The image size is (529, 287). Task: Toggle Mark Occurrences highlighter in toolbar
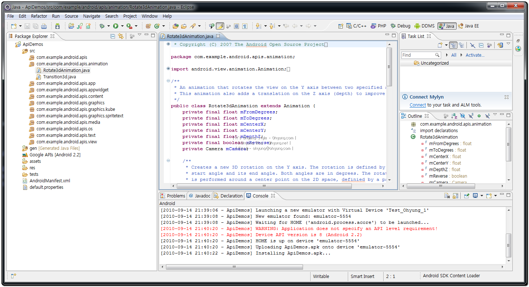[x=220, y=26]
